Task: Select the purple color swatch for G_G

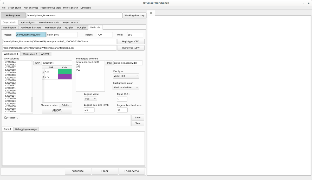Action: click(x=65, y=77)
